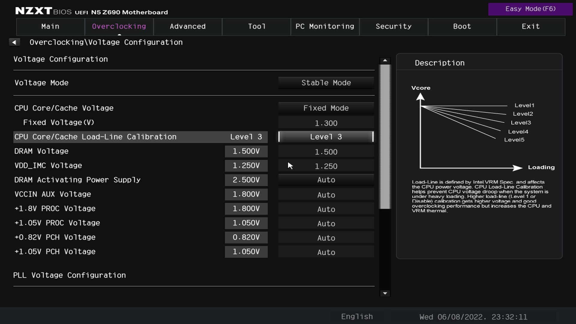Image resolution: width=576 pixels, height=324 pixels.
Task: Edit the DRAM Voltage 1.500 field
Action: pos(326,152)
